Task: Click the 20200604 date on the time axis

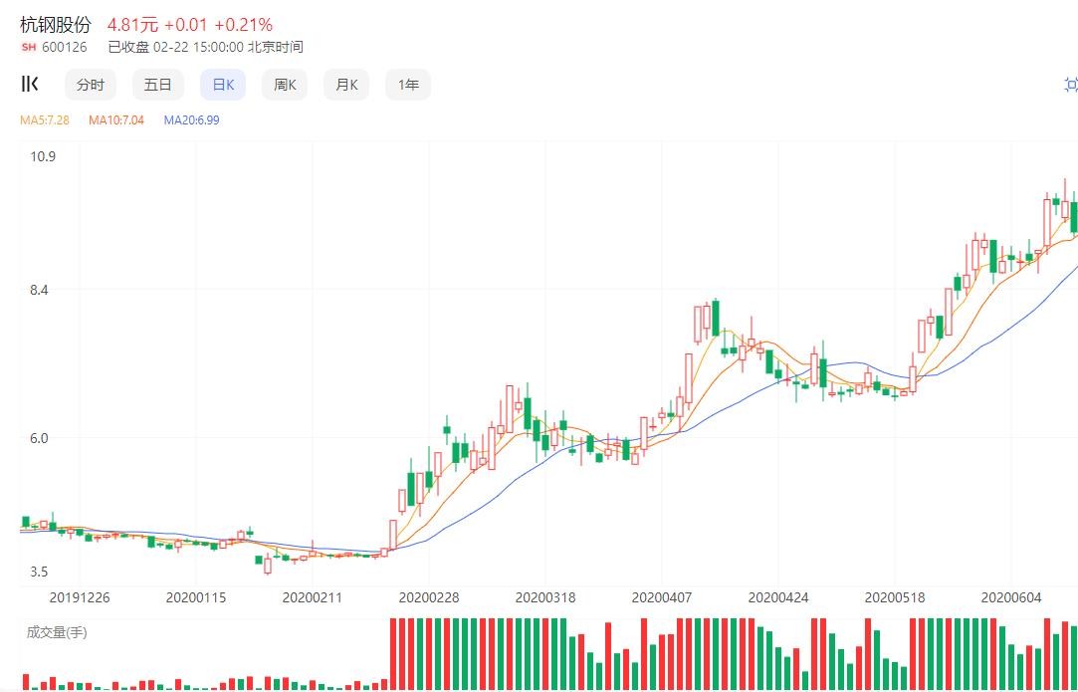Action: (1011, 597)
